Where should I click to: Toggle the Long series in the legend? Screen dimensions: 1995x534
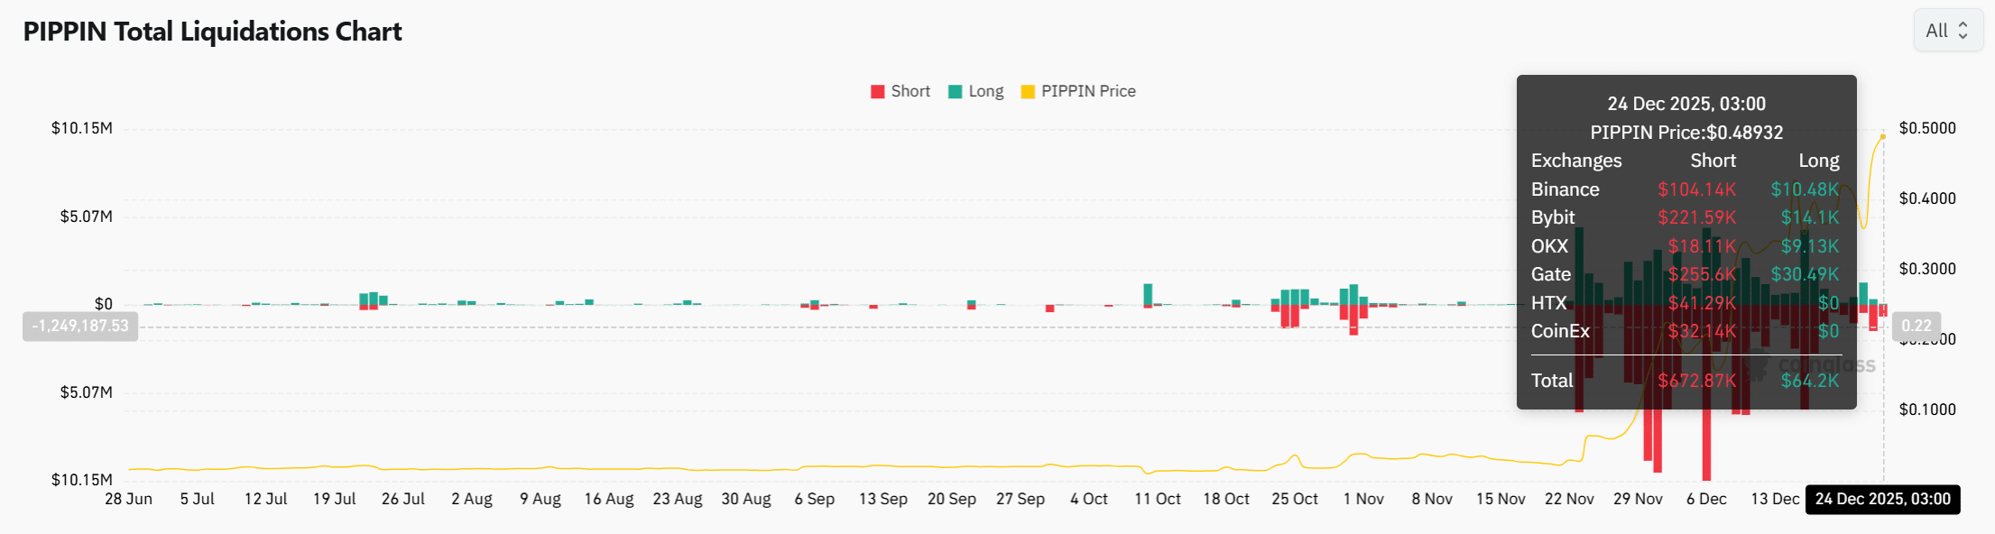point(977,91)
